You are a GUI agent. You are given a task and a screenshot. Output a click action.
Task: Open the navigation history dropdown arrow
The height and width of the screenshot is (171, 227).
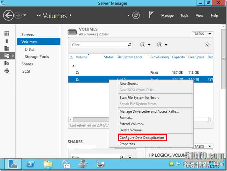25,15
